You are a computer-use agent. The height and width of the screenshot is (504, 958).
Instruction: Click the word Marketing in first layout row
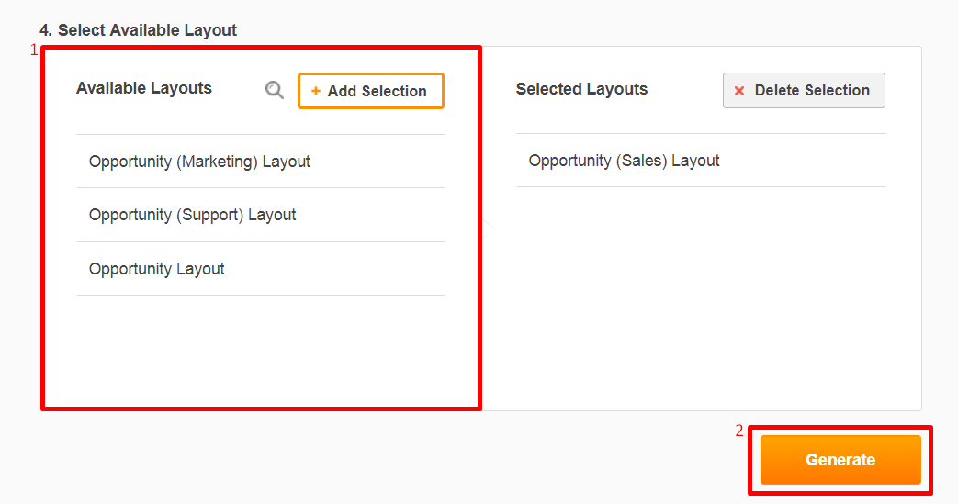(x=217, y=162)
